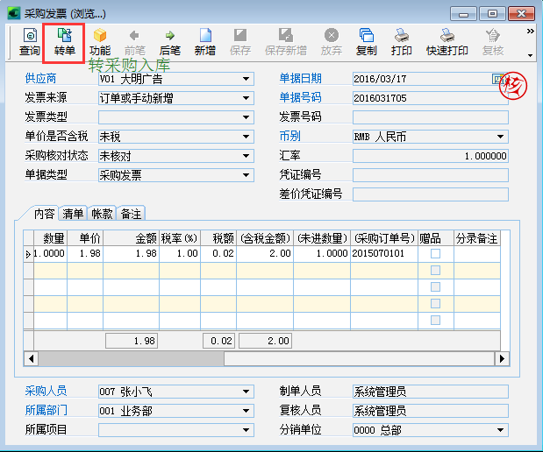Click the 快速打印 quick print icon
Image resolution: width=543 pixels, height=452 pixels.
click(x=447, y=42)
